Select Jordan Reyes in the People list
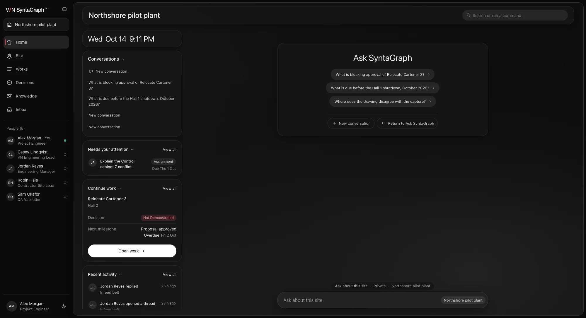 coord(36,169)
